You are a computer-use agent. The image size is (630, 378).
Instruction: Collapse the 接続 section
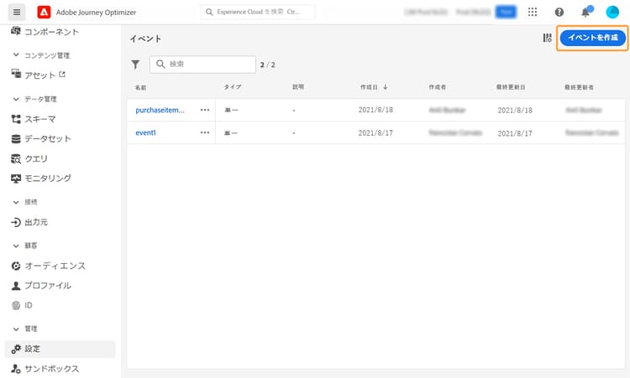tap(16, 202)
